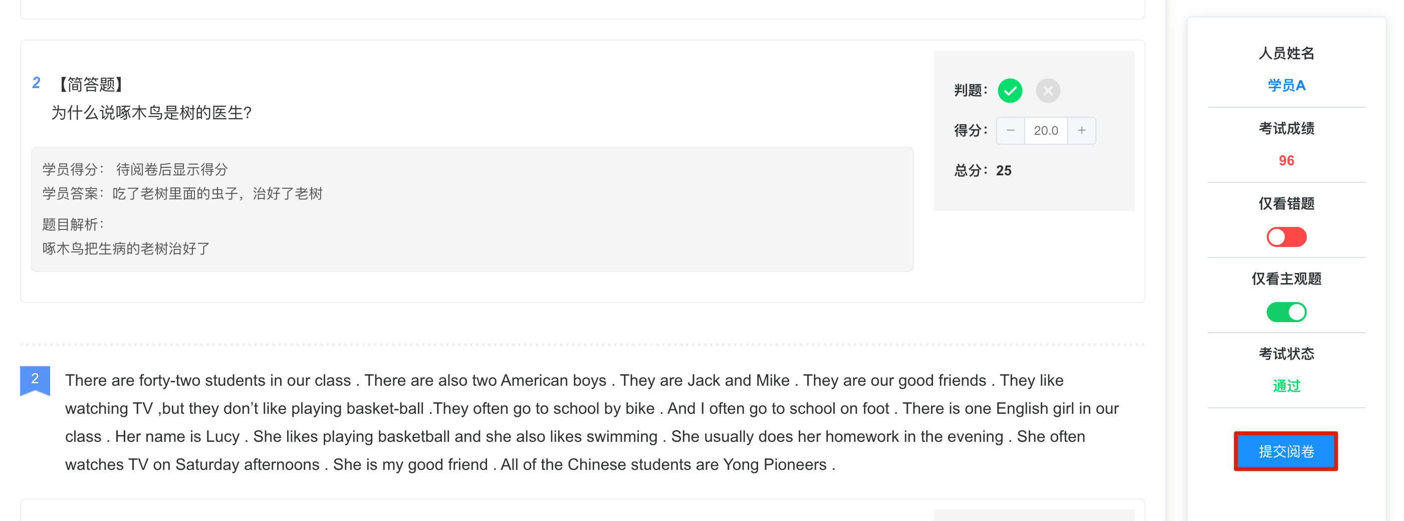Mark question 2 as correct with green check

click(1009, 91)
